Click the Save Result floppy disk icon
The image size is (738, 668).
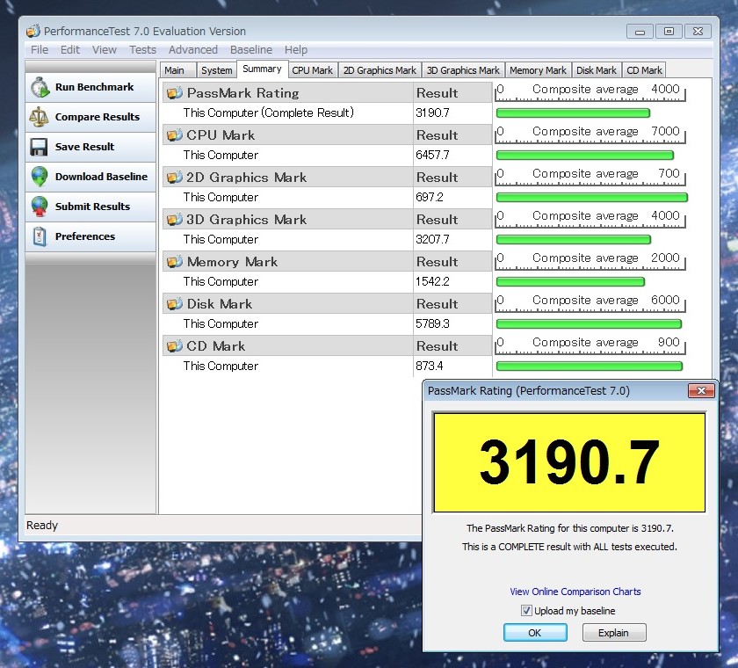(x=39, y=147)
